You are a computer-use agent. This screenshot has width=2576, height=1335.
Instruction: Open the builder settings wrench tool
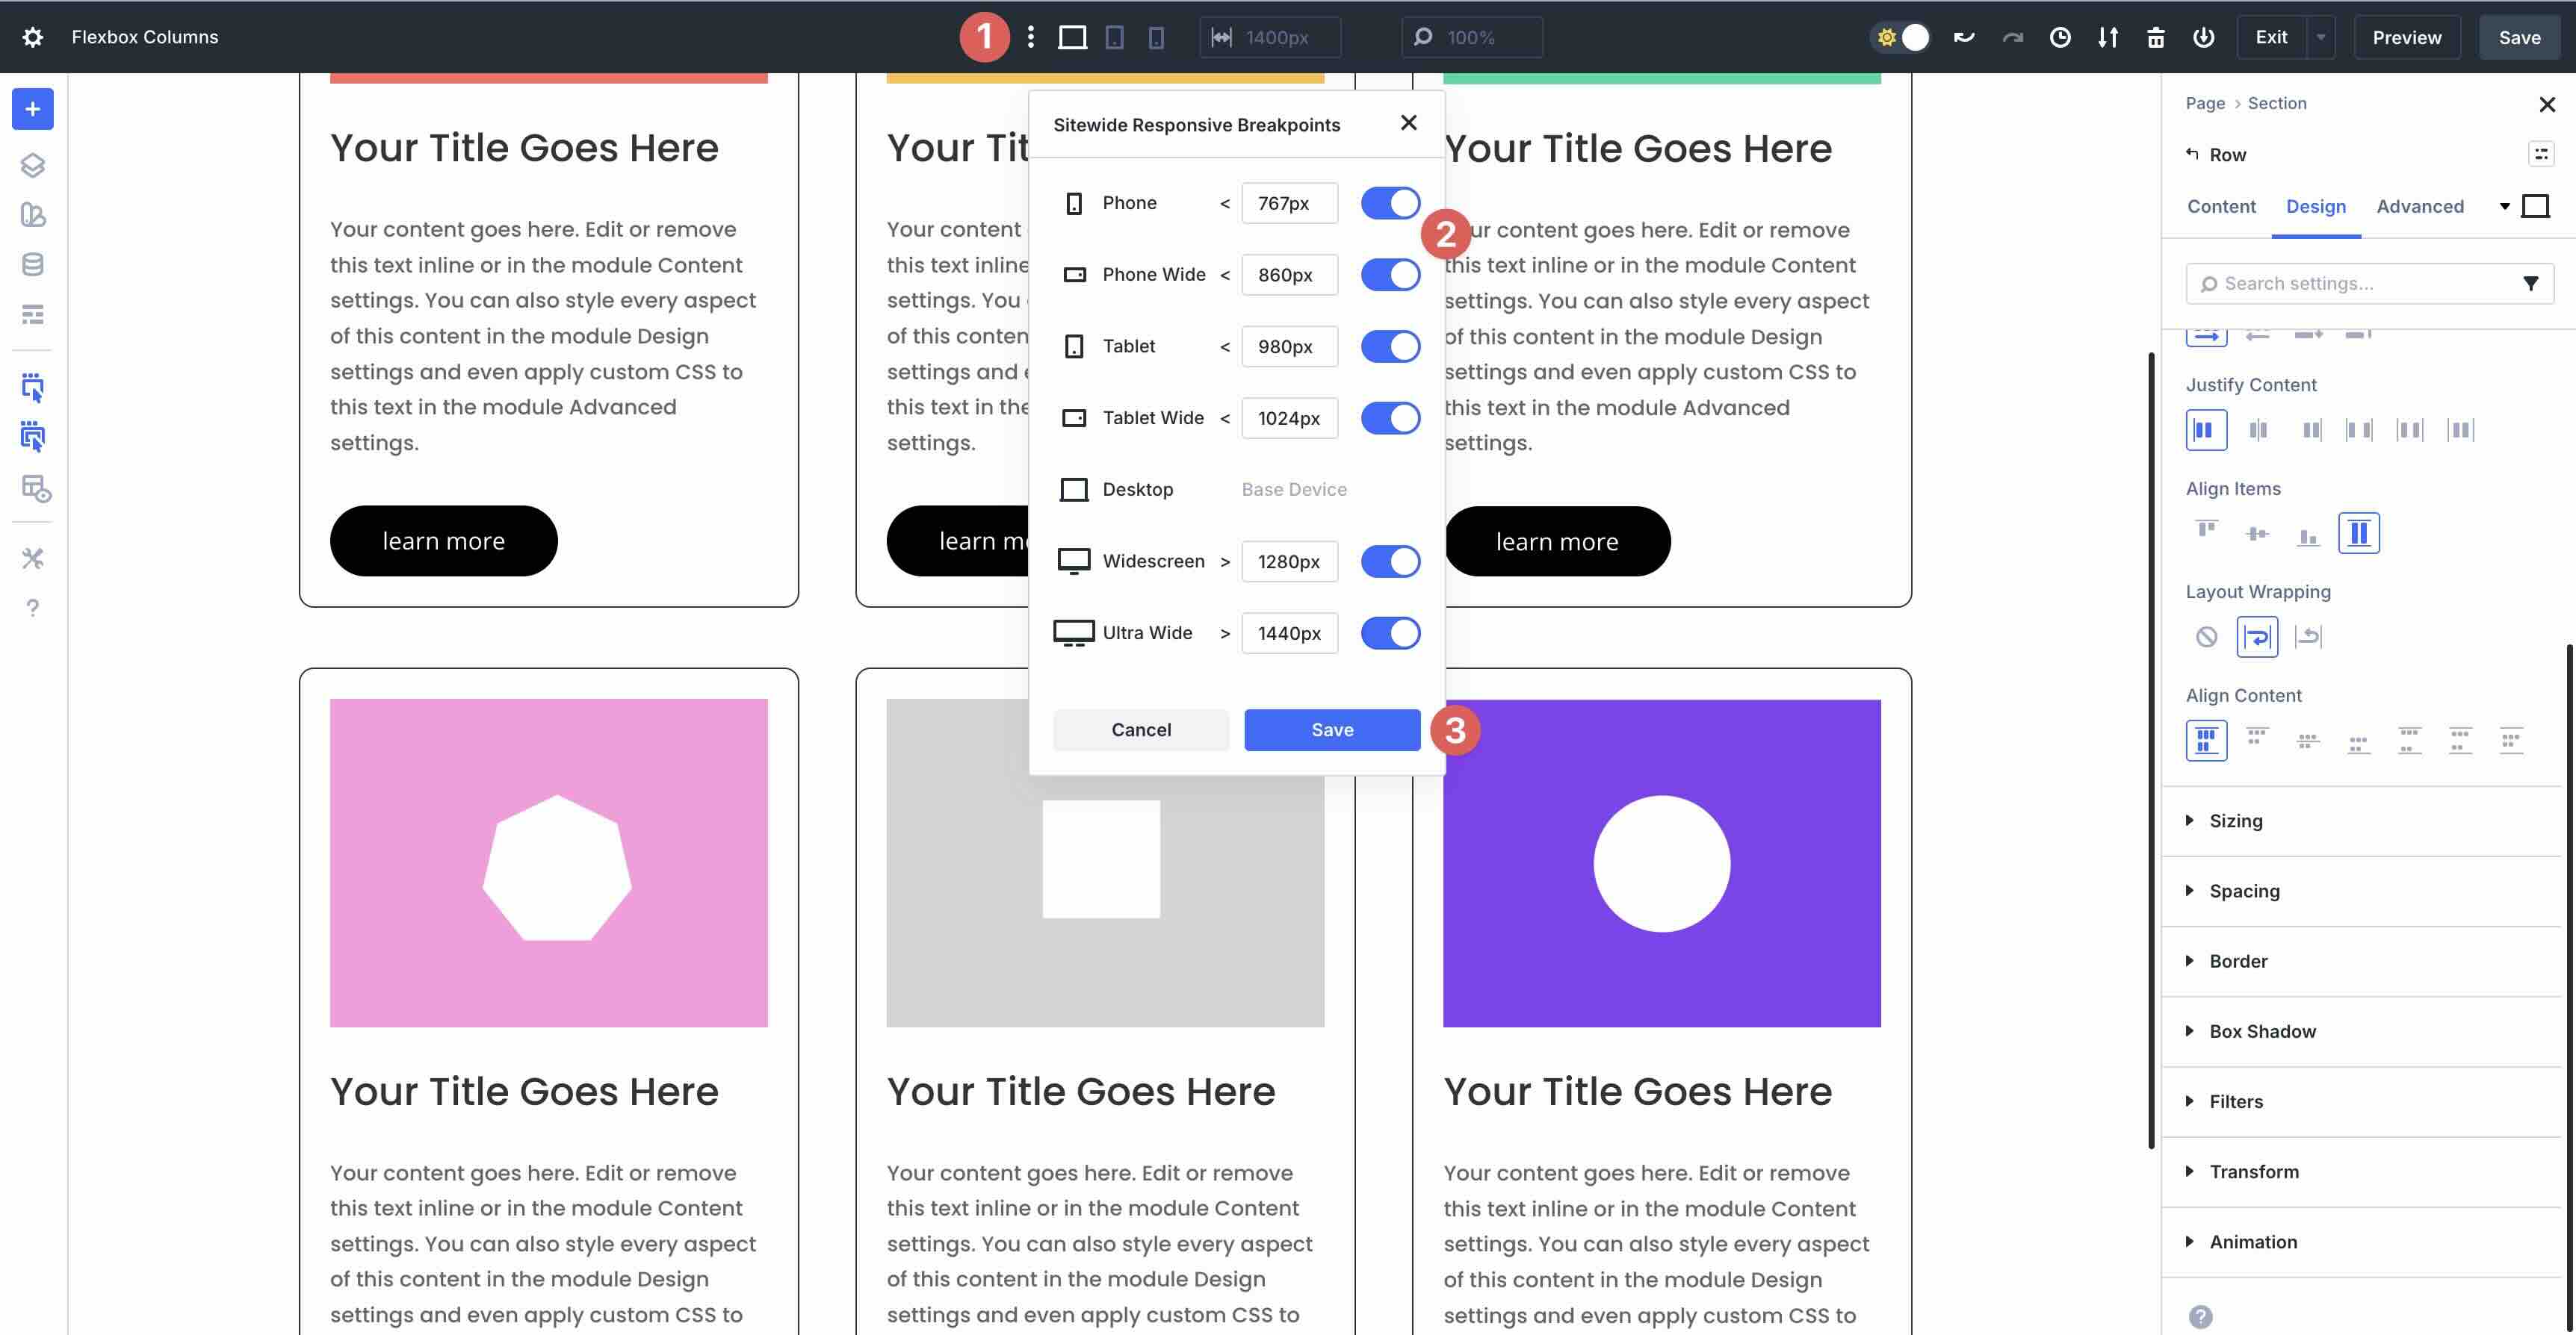33,558
